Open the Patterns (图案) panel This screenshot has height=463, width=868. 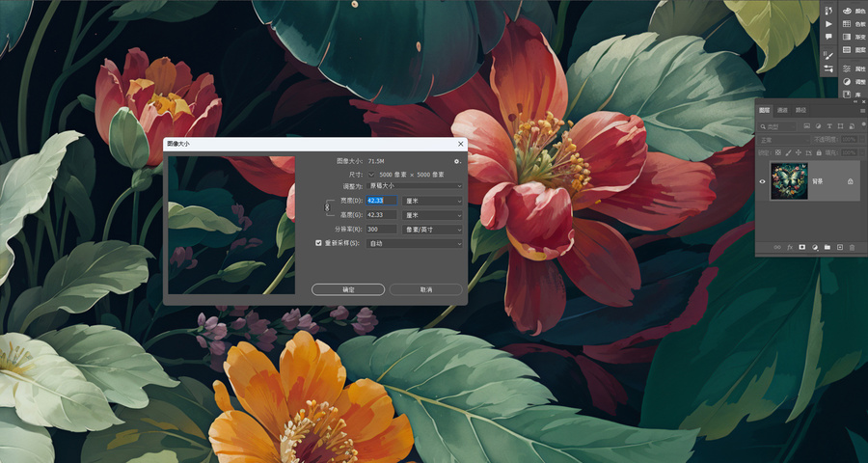pyautogui.click(x=854, y=50)
